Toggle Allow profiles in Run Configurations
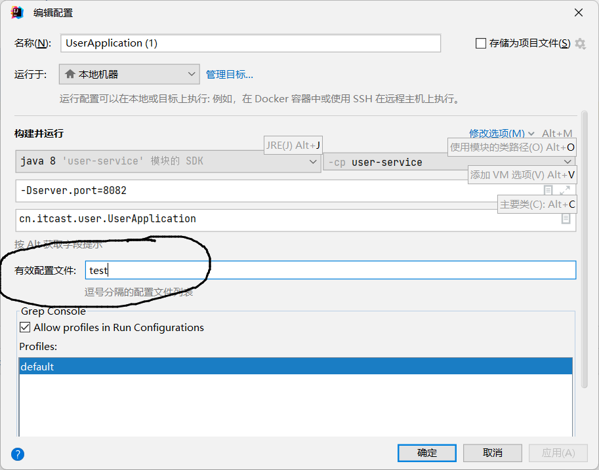Image resolution: width=599 pixels, height=470 pixels. 25,327
